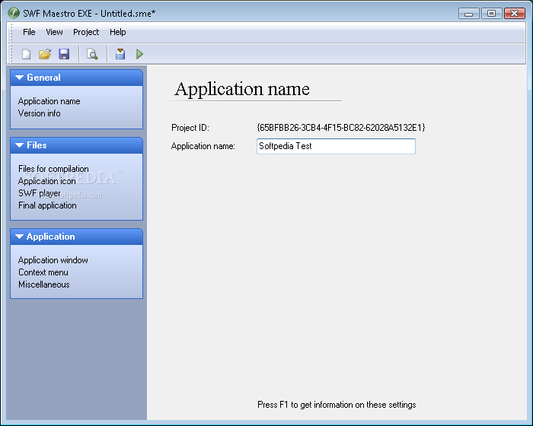Open the Version info page
This screenshot has width=533, height=426.
click(40, 113)
